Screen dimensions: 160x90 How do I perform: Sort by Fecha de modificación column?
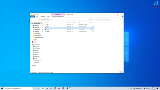coord(71,22)
